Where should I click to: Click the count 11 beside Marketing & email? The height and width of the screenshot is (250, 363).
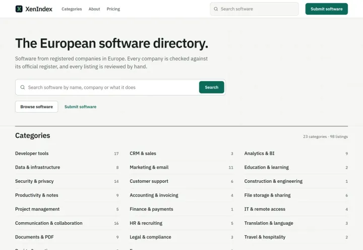[231, 168]
